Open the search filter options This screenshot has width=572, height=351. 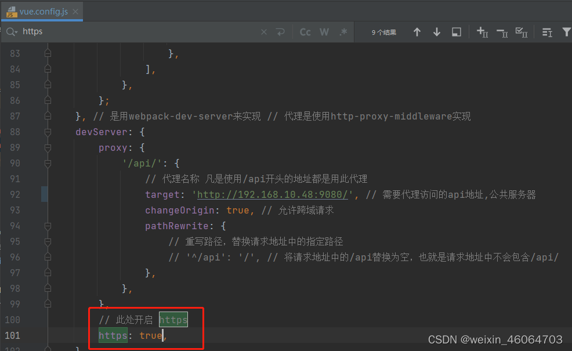point(567,32)
